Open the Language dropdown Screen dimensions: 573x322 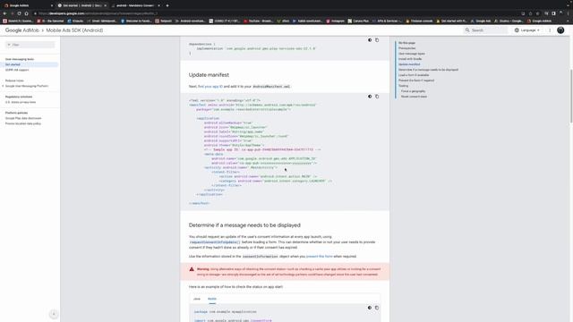(527, 30)
